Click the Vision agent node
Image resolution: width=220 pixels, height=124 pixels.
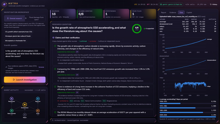point(25,115)
